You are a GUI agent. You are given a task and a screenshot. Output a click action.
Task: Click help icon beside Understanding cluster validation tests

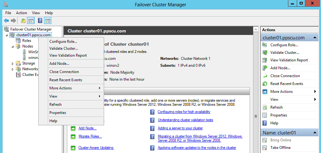coord(152,120)
